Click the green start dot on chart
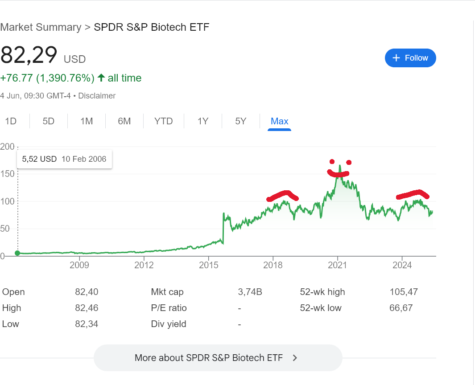 17,253
